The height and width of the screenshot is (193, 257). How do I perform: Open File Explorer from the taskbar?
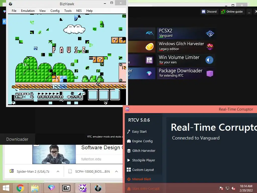[35, 188]
